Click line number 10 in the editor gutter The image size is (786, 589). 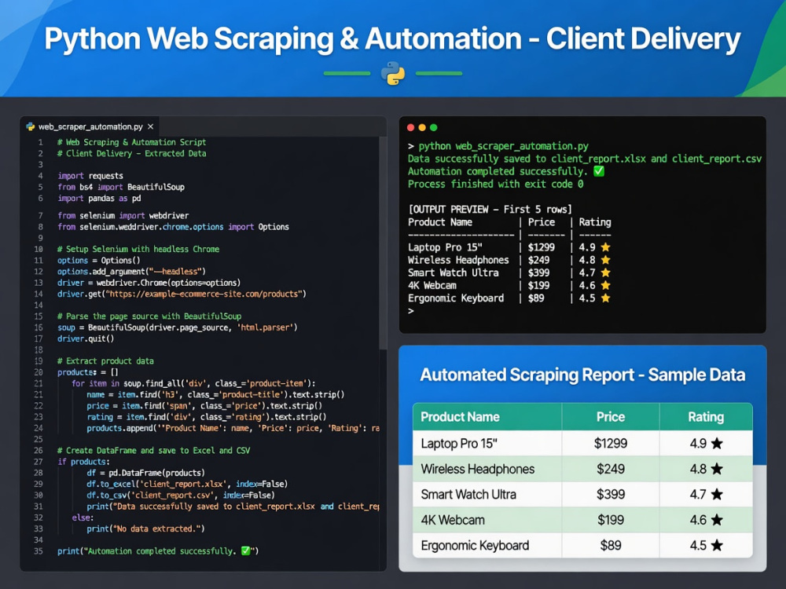point(39,250)
